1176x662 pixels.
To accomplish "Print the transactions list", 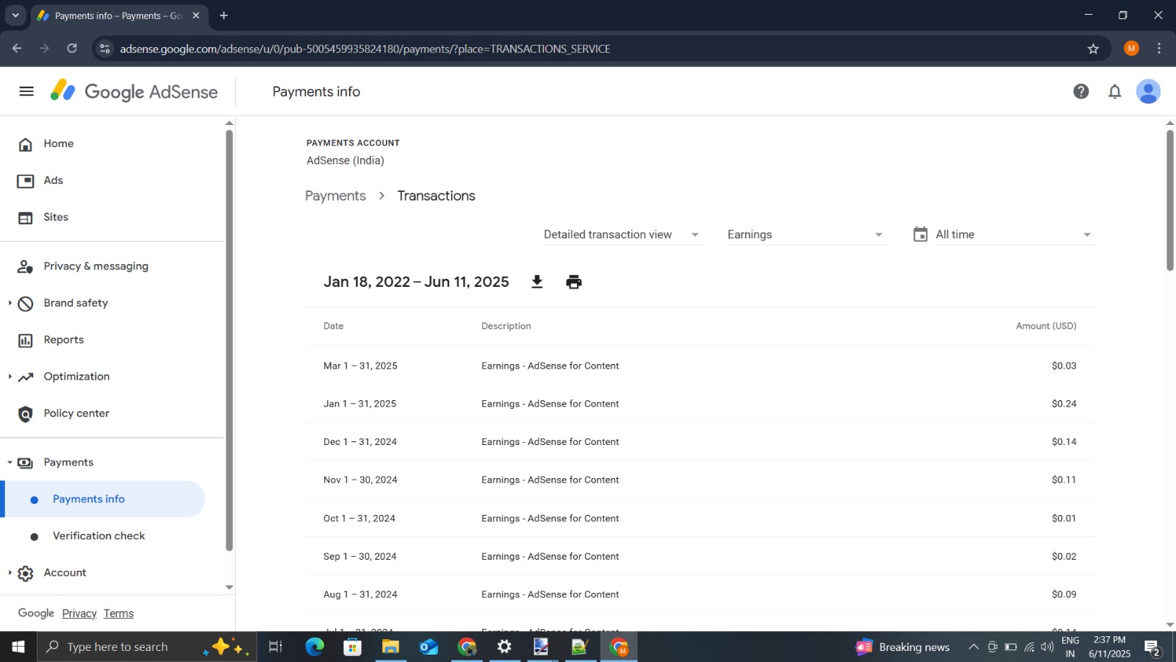I will coord(574,282).
